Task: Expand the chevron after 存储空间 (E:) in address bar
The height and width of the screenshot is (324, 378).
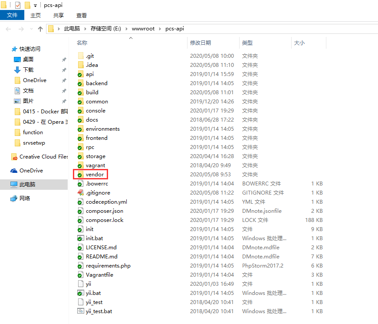Action: coord(126,29)
